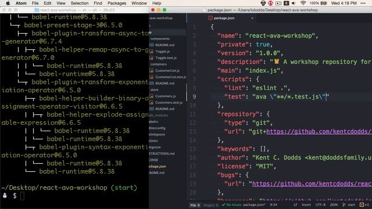The height and width of the screenshot is (209, 372).
Task: Click the volume icon in menu bar
Action: [294, 3]
